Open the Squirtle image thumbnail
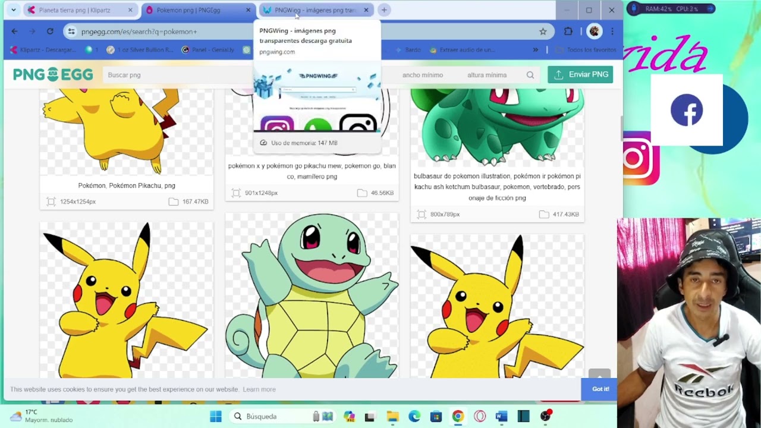This screenshot has height=428, width=761. (x=312, y=295)
